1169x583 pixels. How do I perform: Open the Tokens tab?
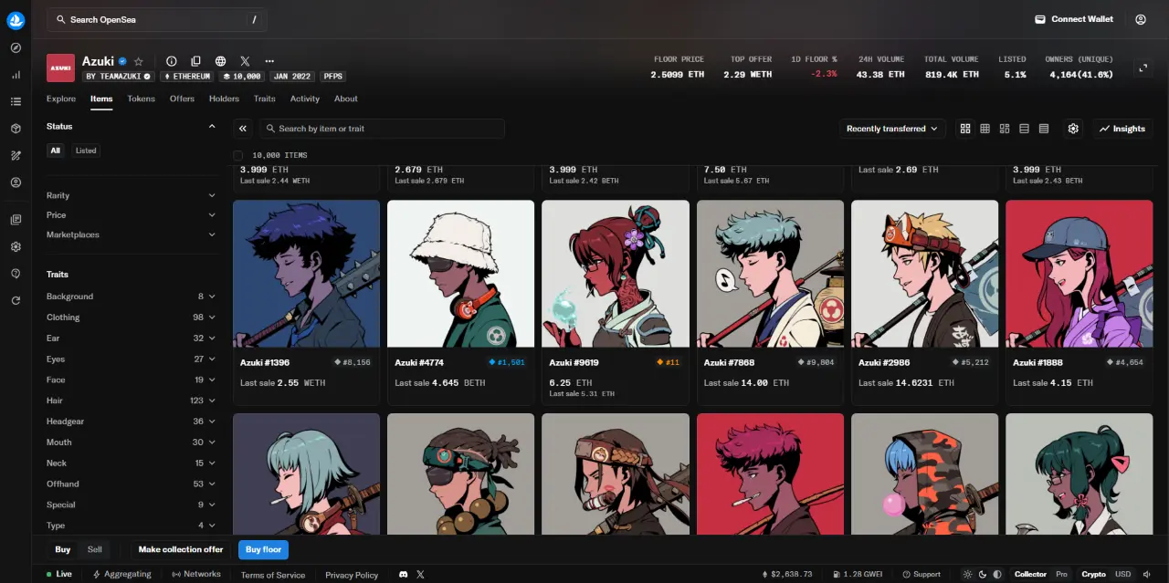(141, 99)
